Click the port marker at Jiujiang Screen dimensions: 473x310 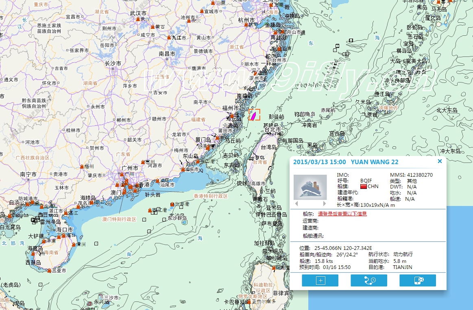pyautogui.click(x=169, y=38)
